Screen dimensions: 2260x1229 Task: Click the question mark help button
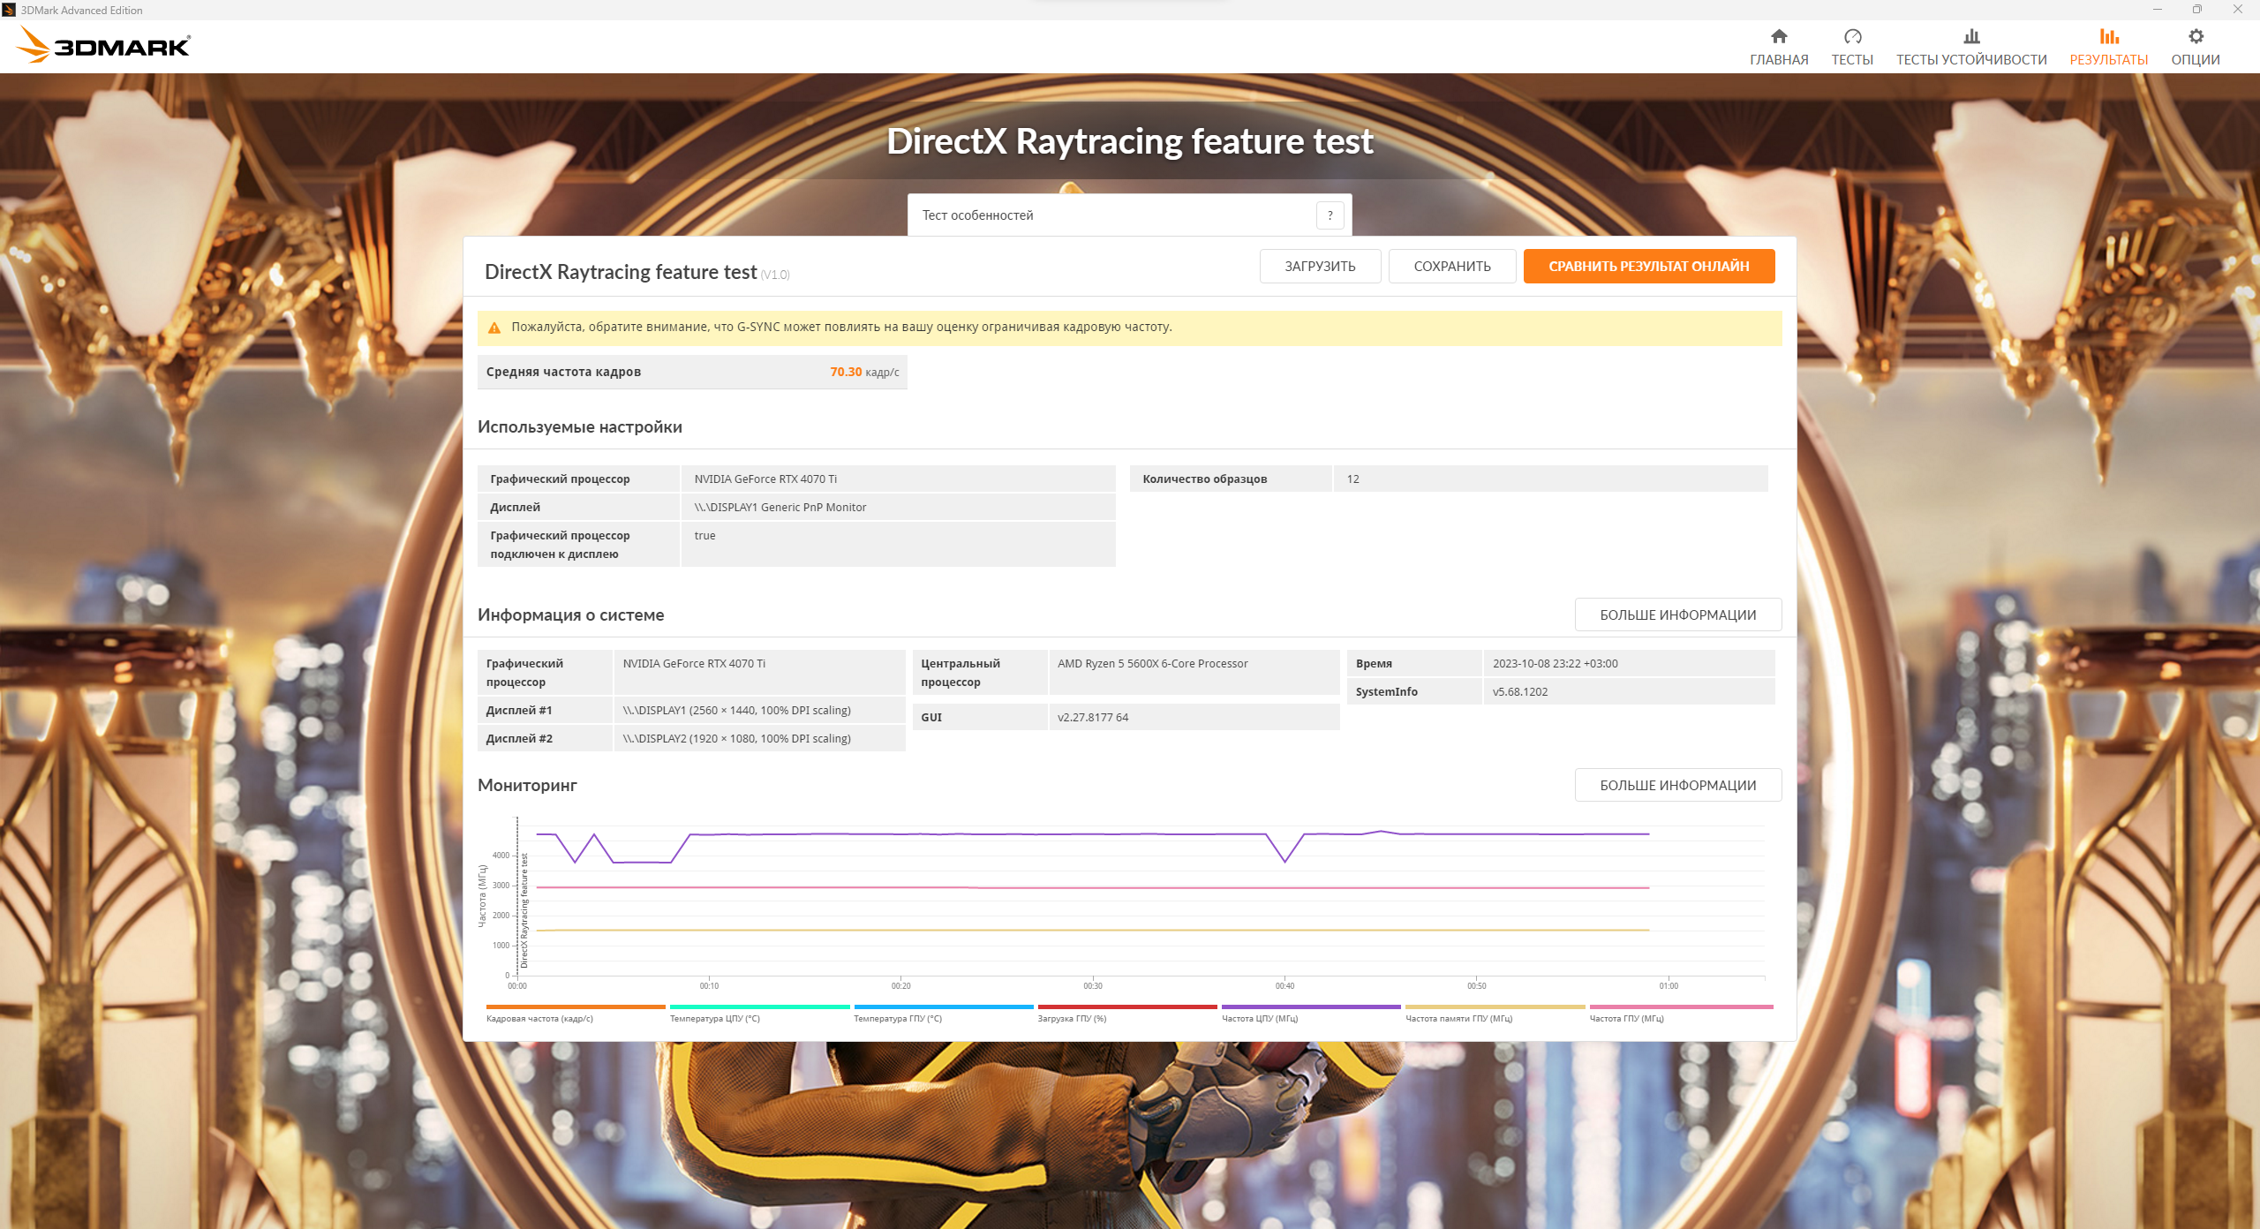[x=1330, y=215]
